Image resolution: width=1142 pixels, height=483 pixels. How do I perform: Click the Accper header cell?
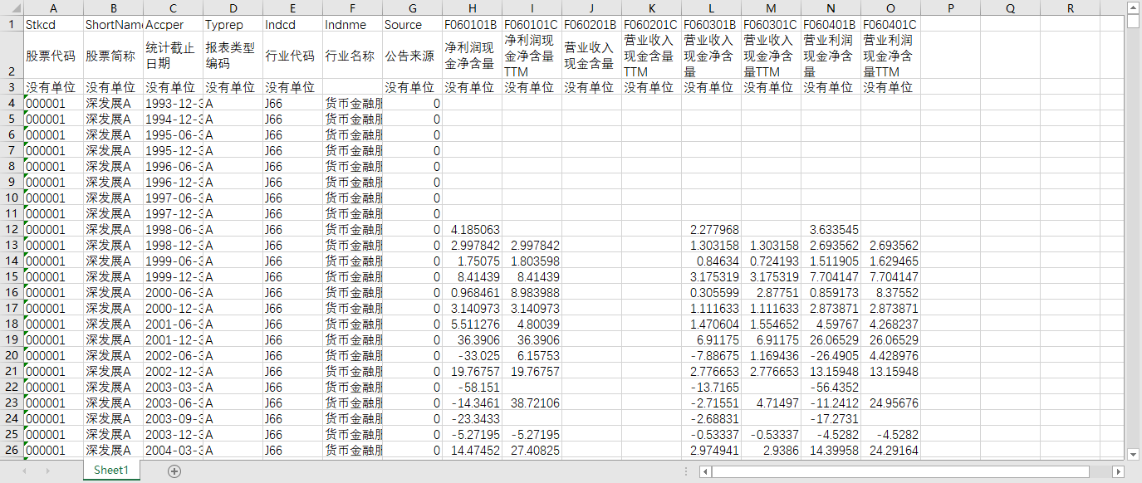pos(174,24)
